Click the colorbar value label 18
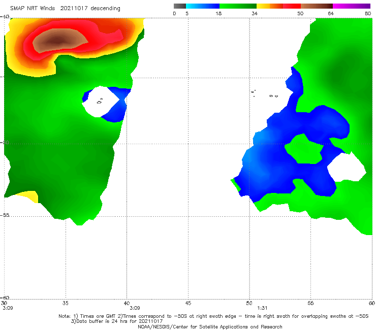This screenshot has width=376, height=330. [x=218, y=14]
